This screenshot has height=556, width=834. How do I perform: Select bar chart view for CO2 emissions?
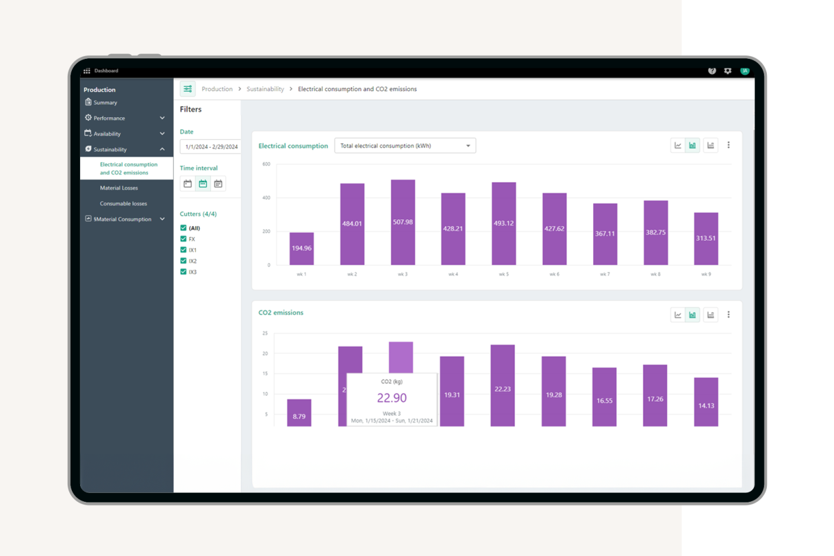[693, 315]
